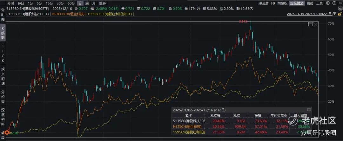The width and height of the screenshot is (343, 141).
Task: Click the F9 button
Action: tap(273, 3)
